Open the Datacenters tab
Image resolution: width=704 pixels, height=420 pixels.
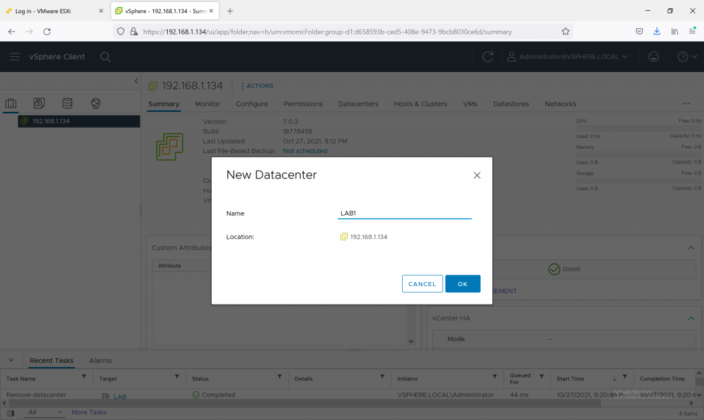click(x=358, y=104)
